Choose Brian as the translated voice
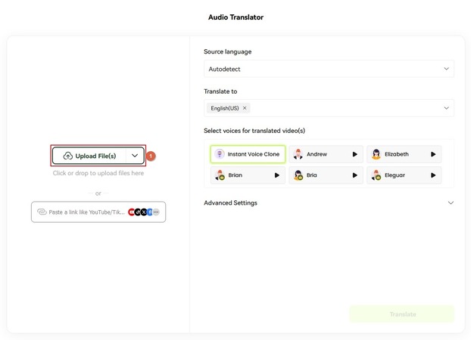471x340 pixels. pos(235,175)
